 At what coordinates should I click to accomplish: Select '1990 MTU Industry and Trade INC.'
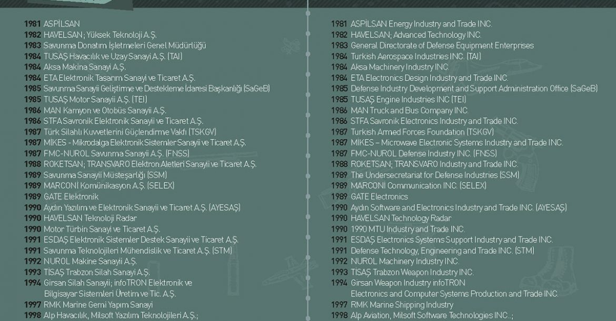click(408, 229)
